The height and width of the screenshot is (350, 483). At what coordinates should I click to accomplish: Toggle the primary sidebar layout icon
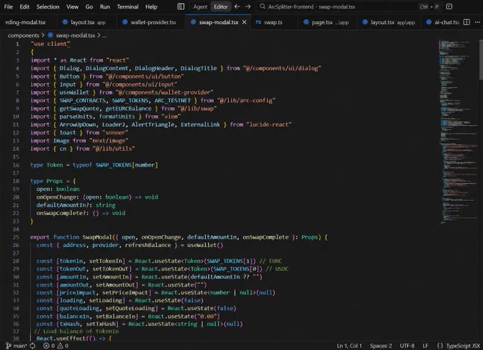181,6
